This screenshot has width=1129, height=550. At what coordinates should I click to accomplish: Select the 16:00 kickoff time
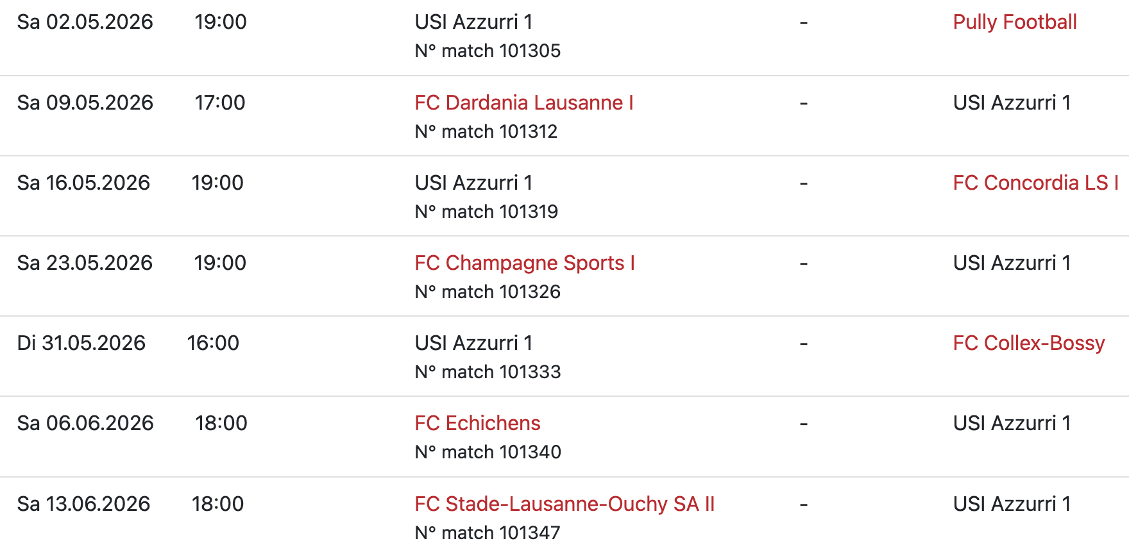[213, 343]
